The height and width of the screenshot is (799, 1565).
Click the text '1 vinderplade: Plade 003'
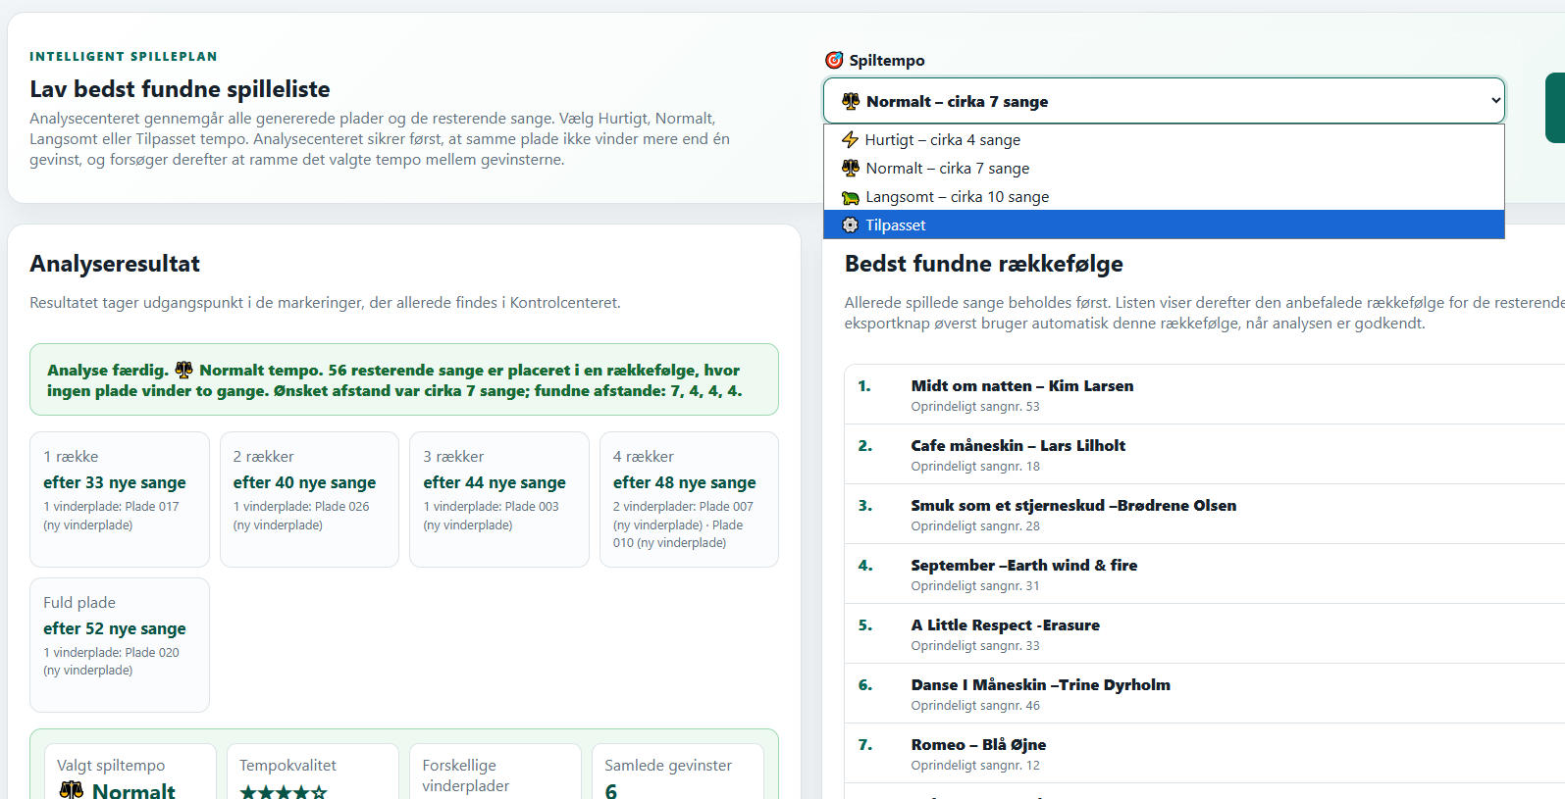point(491,507)
